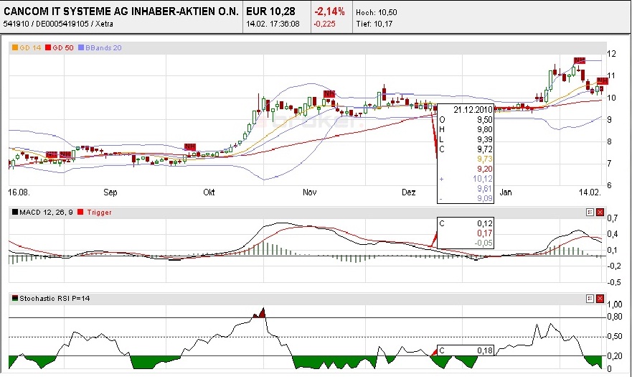The width and height of the screenshot is (632, 377).
Task: Click the percent change -2,14%
Action: point(329,11)
